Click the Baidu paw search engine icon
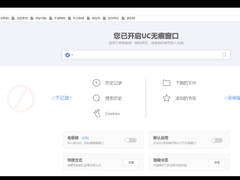 coord(68,55)
